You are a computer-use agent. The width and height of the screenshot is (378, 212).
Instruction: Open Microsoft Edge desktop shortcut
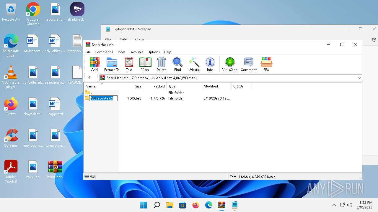click(x=11, y=45)
